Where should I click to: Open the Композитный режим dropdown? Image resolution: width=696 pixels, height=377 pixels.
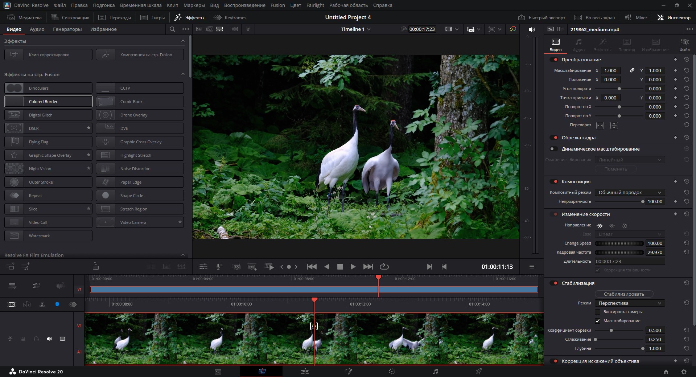click(x=630, y=192)
